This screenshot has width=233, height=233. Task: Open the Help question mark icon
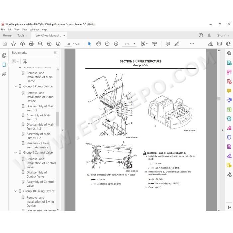tap(201, 35)
